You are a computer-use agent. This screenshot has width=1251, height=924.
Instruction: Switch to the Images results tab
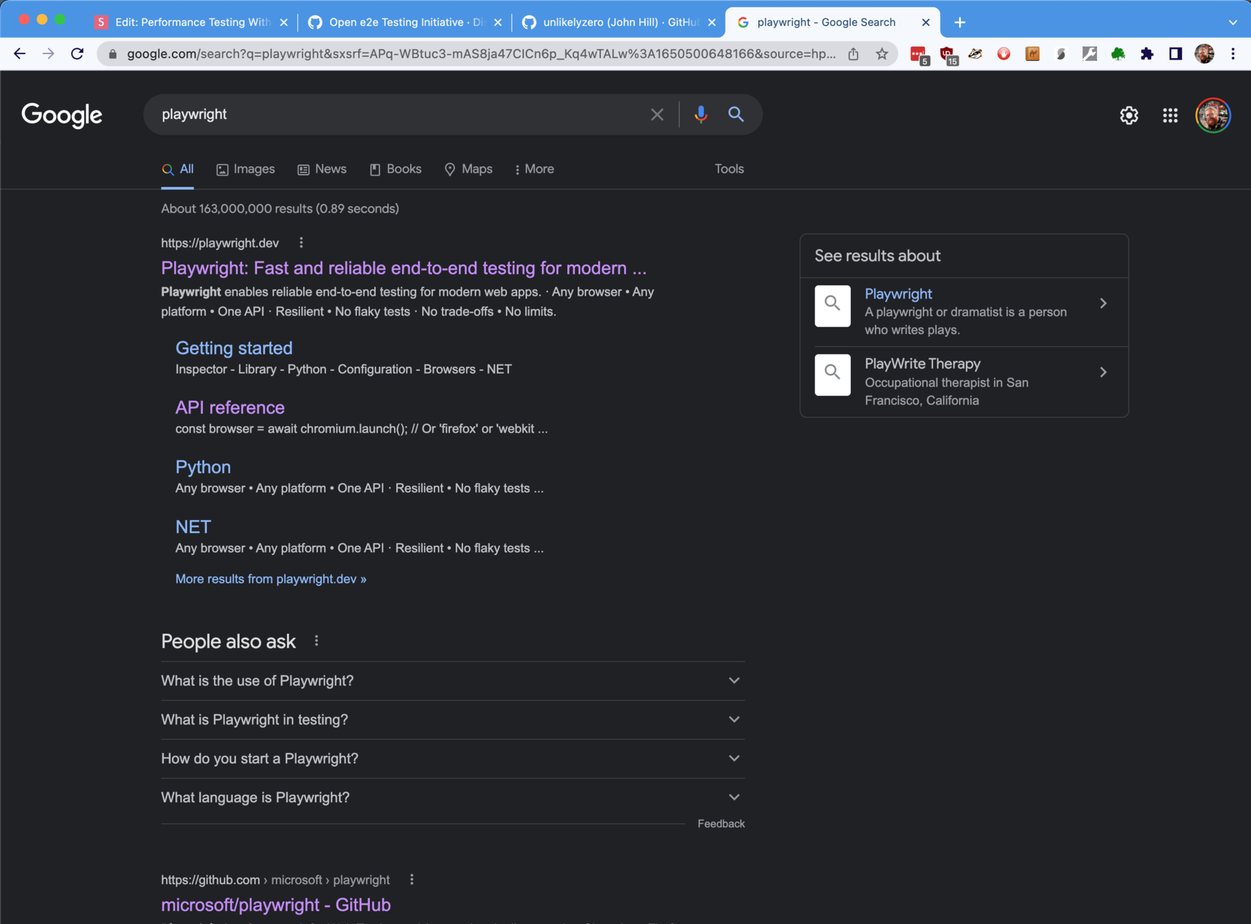point(245,169)
